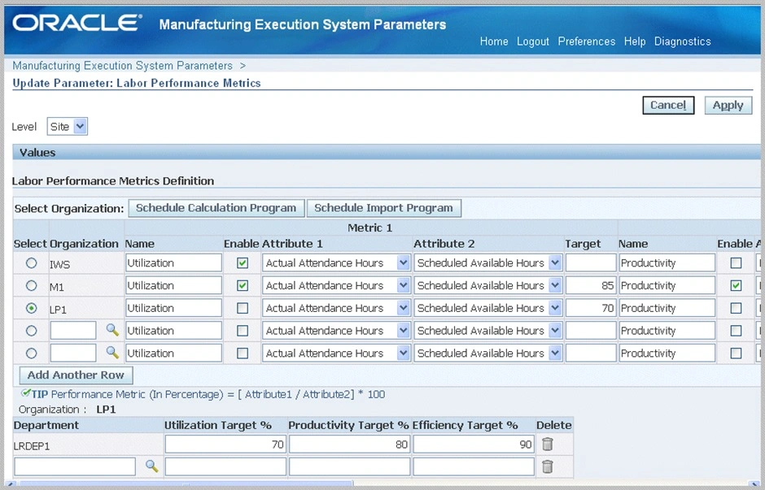The height and width of the screenshot is (490, 765).
Task: Toggle Productivity Enable checkbox for M1
Action: point(736,286)
